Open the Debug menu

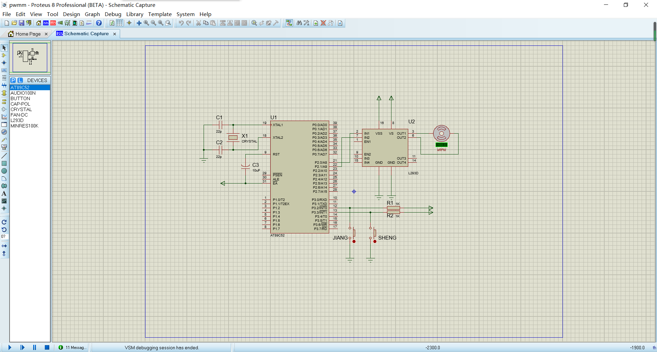pyautogui.click(x=113, y=14)
